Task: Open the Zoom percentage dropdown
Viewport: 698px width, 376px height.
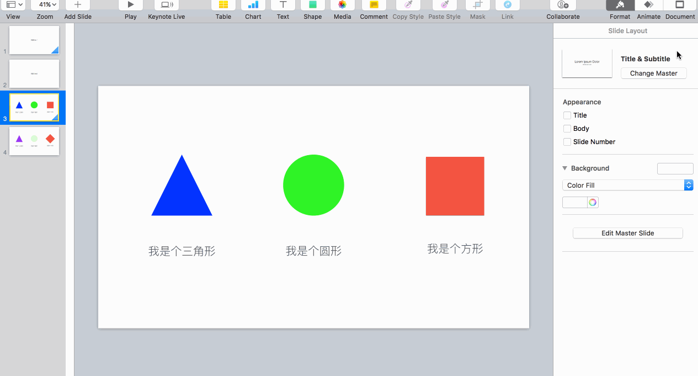Action: pyautogui.click(x=45, y=5)
